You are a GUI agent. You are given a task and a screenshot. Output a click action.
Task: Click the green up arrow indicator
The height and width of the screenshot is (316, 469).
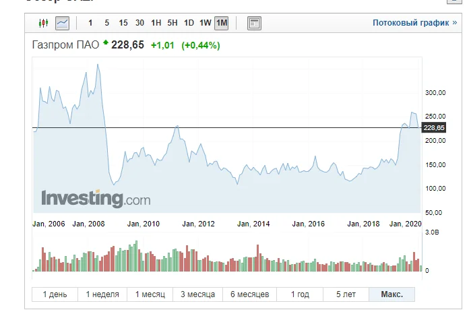click(x=106, y=44)
